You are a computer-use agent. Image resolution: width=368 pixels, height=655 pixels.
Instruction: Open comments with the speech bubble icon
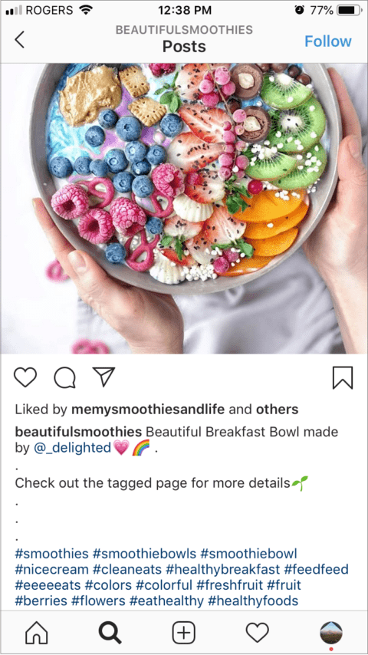[64, 377]
